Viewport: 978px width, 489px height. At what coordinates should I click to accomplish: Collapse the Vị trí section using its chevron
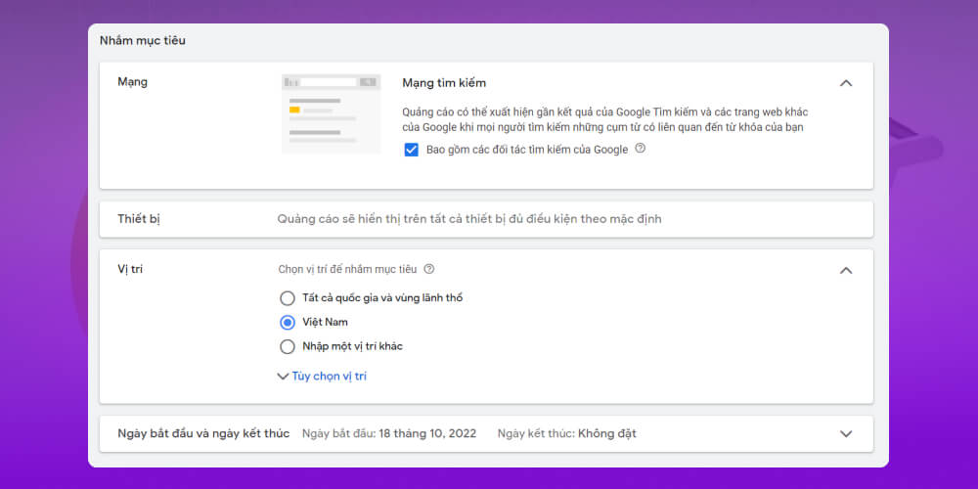[846, 271]
